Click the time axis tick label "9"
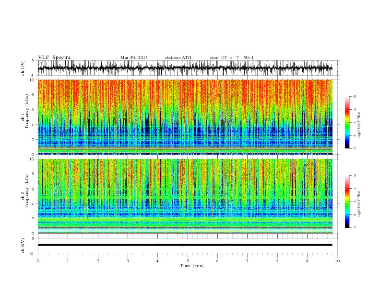 pos(307,261)
